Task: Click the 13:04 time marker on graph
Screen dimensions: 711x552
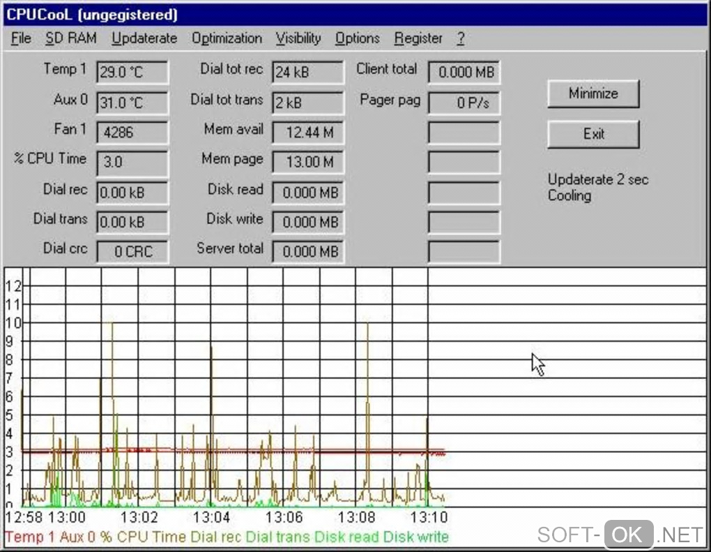Action: pyautogui.click(x=212, y=517)
